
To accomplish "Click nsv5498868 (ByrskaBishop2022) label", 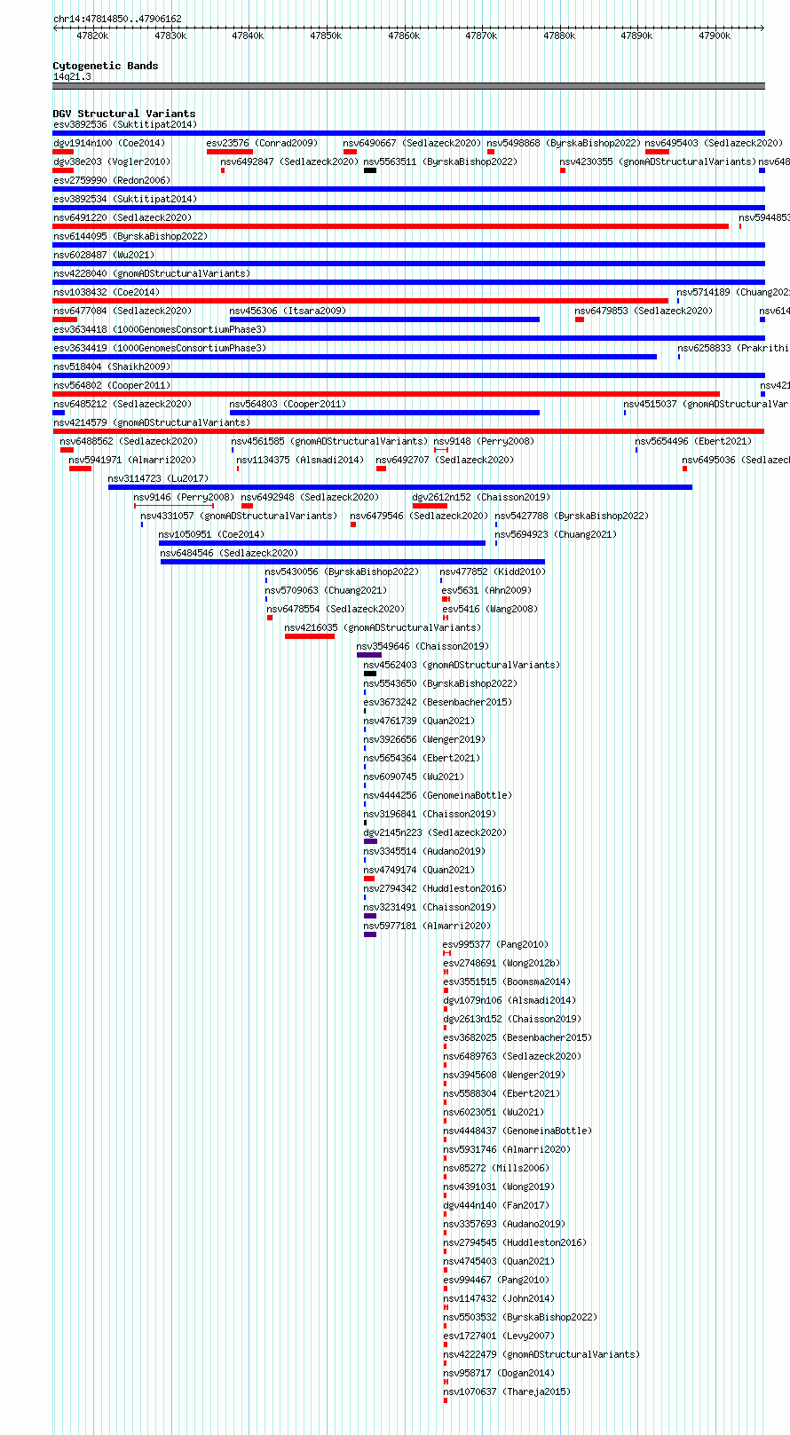I will pyautogui.click(x=564, y=143).
